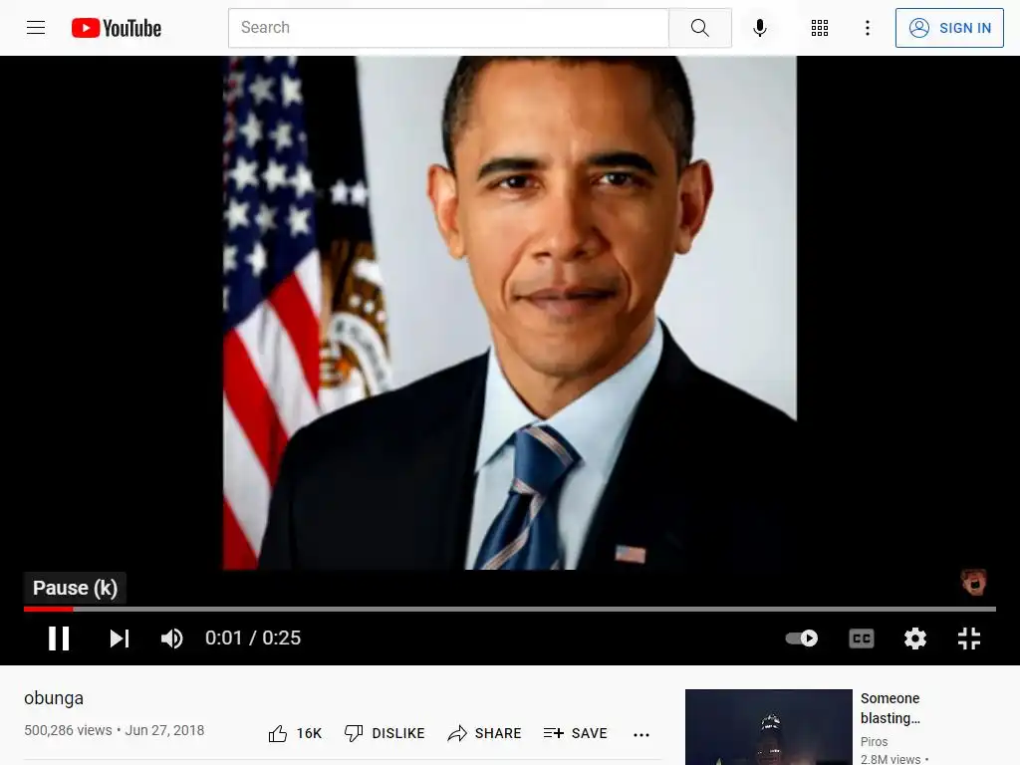Click the '500,286 views' text

69,730
